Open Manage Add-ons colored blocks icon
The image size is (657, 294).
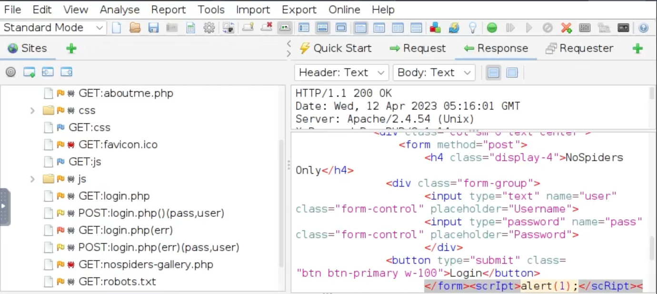[x=435, y=28]
